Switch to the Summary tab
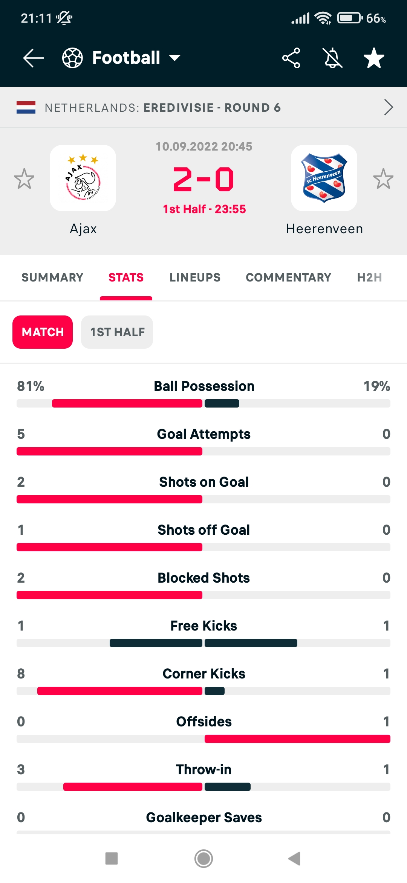This screenshot has height=883, width=407. [x=52, y=277]
